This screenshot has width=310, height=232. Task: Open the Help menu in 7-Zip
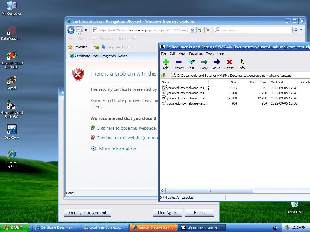[221, 53]
